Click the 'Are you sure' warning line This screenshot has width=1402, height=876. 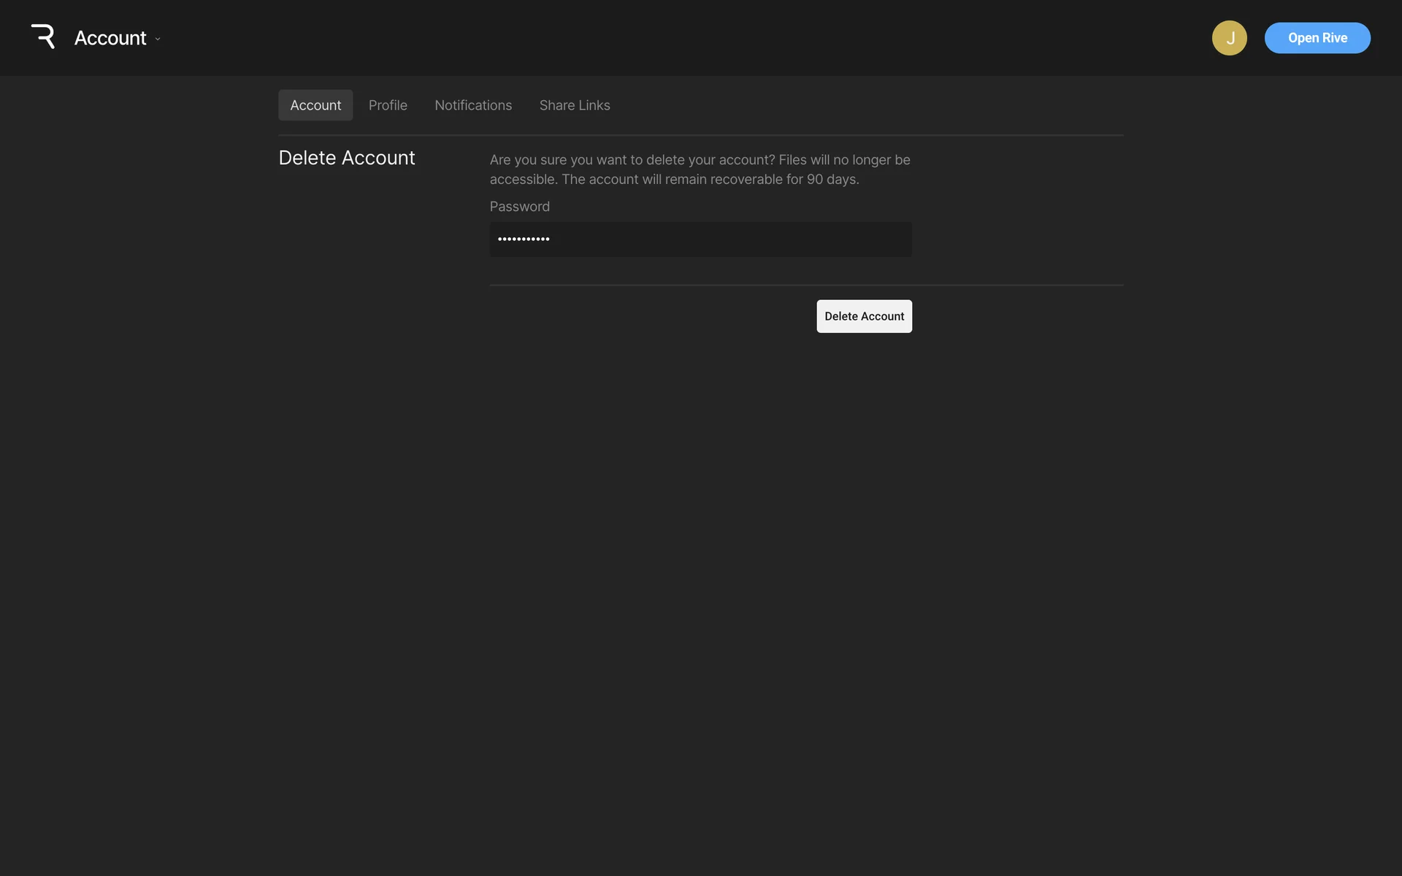(700, 160)
